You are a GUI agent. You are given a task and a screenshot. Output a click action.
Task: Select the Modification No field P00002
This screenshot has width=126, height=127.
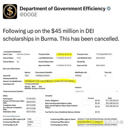[82, 76]
